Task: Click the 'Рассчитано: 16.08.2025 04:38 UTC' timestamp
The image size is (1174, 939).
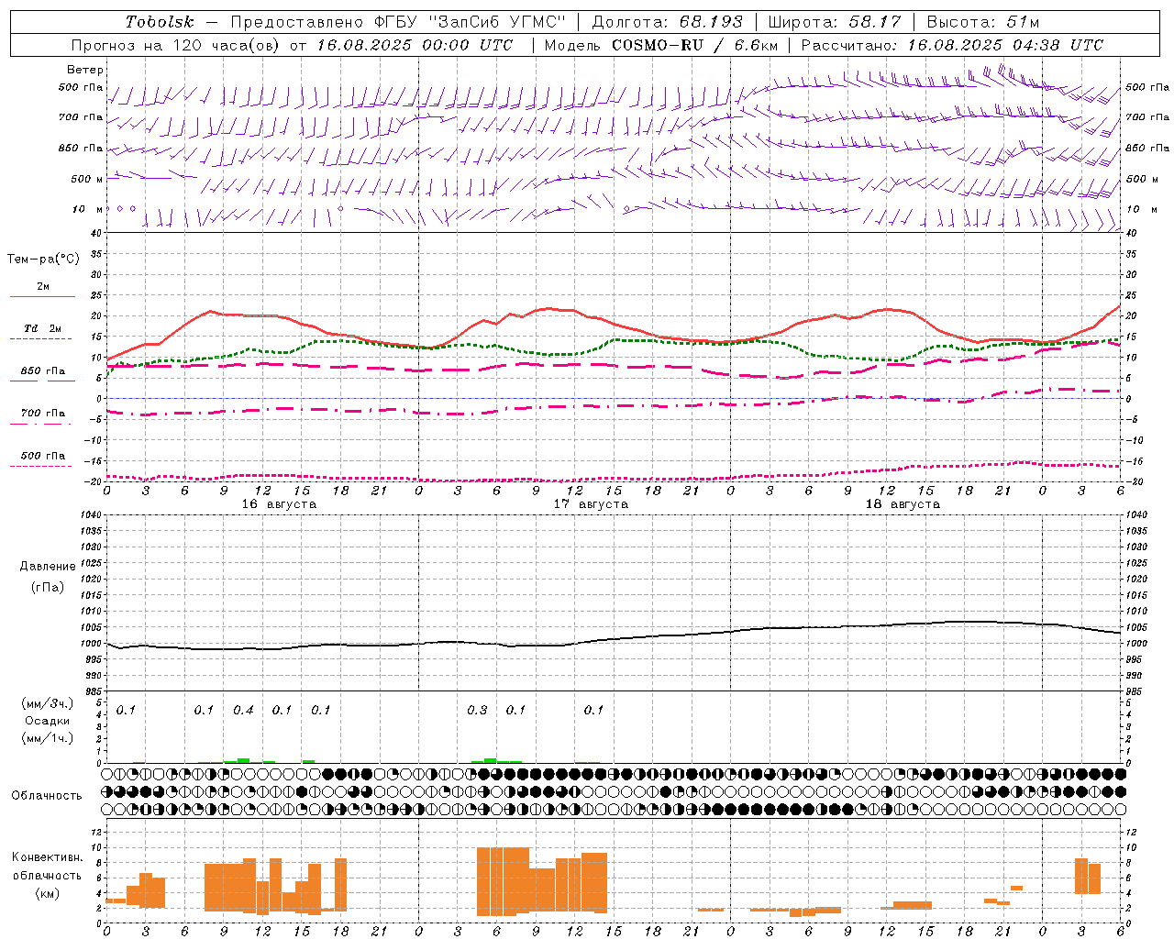Action: [x=953, y=45]
